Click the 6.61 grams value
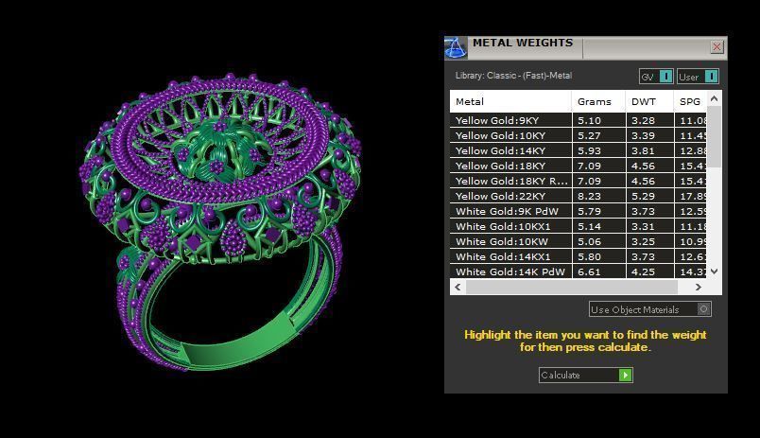The width and height of the screenshot is (760, 438). pyautogui.click(x=589, y=272)
